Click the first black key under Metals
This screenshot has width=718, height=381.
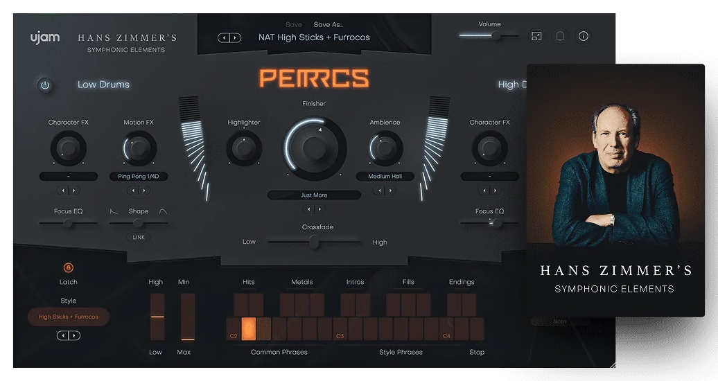pos(287,305)
